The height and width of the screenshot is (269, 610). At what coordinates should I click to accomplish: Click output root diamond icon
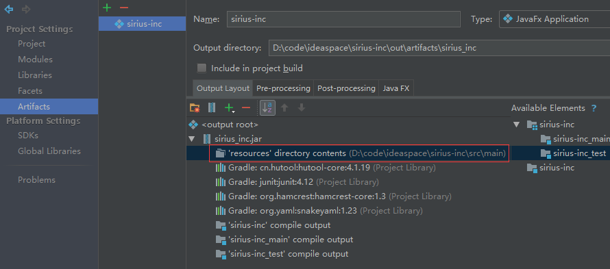pyautogui.click(x=193, y=125)
